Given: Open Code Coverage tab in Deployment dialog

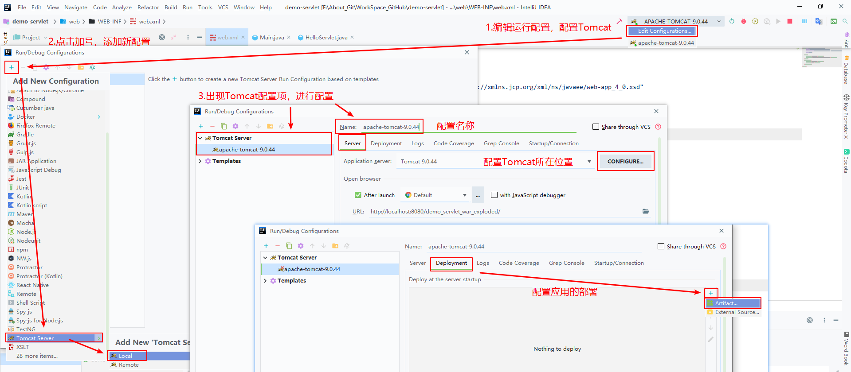Looking at the screenshot, I should (x=519, y=263).
